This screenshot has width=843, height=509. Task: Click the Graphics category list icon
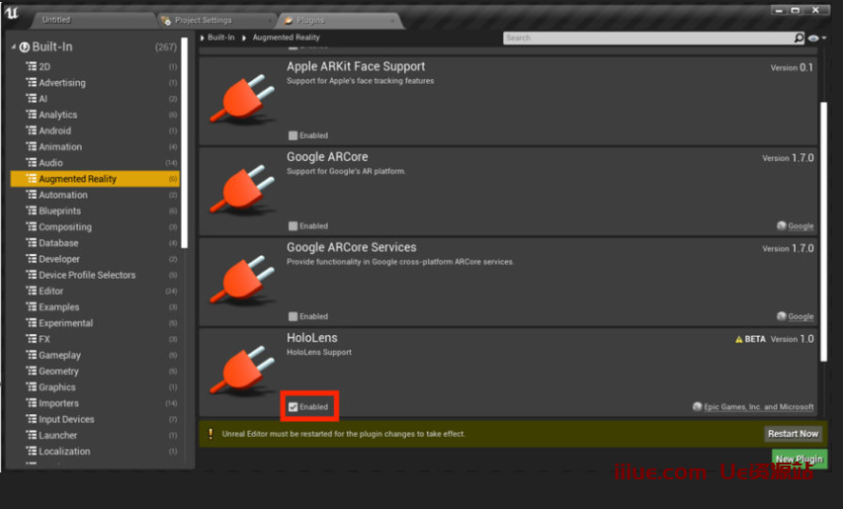coord(32,387)
